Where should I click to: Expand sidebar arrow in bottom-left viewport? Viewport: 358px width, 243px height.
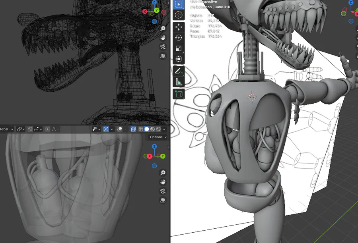169,147
